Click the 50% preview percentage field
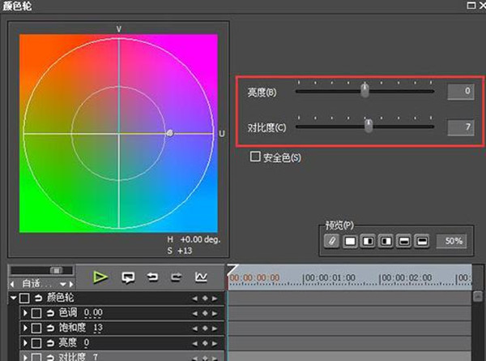This screenshot has width=486, height=361. pyautogui.click(x=453, y=241)
